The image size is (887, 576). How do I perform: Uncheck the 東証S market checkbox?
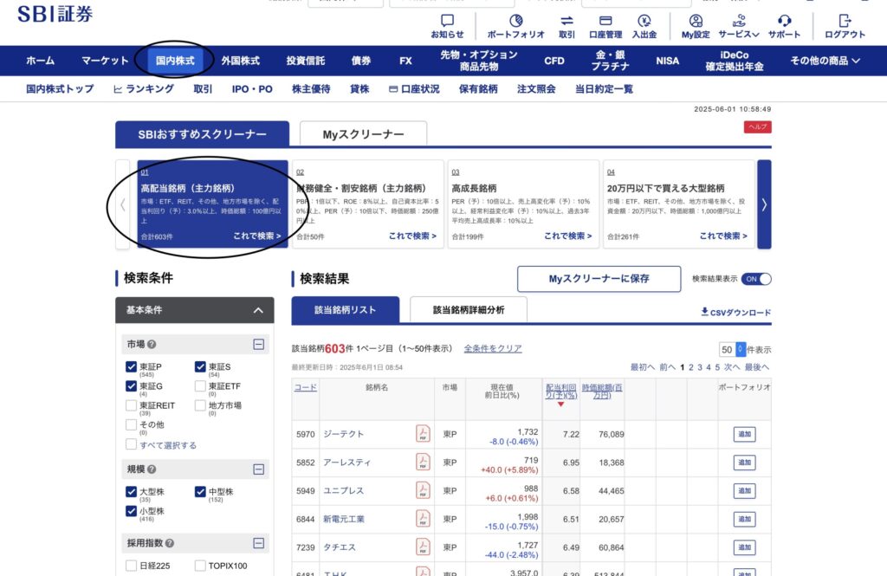click(200, 366)
